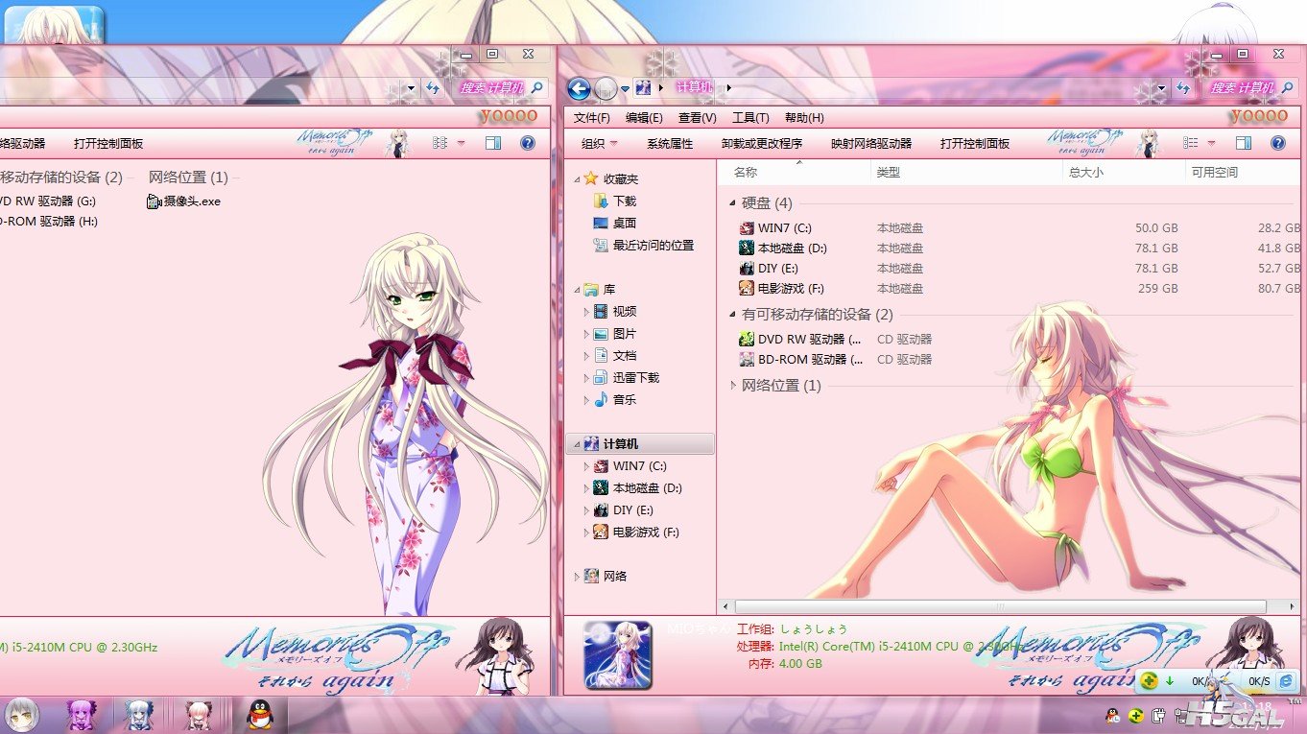
Task: Change the view in the left window
Action: 440,143
